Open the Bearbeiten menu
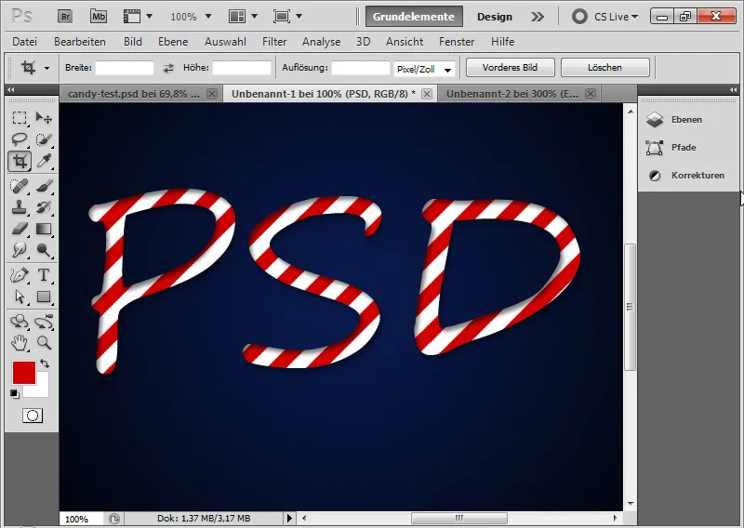 pos(80,42)
